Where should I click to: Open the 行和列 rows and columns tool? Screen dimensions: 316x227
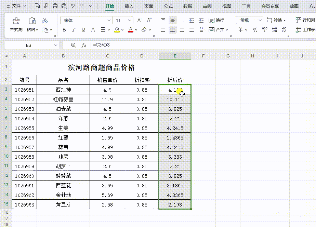pyautogui.click(x=305, y=20)
